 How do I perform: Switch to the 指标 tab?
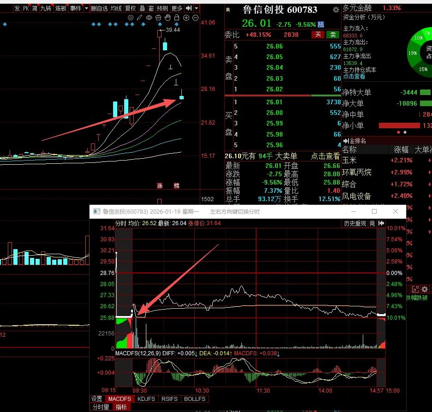click(x=121, y=407)
